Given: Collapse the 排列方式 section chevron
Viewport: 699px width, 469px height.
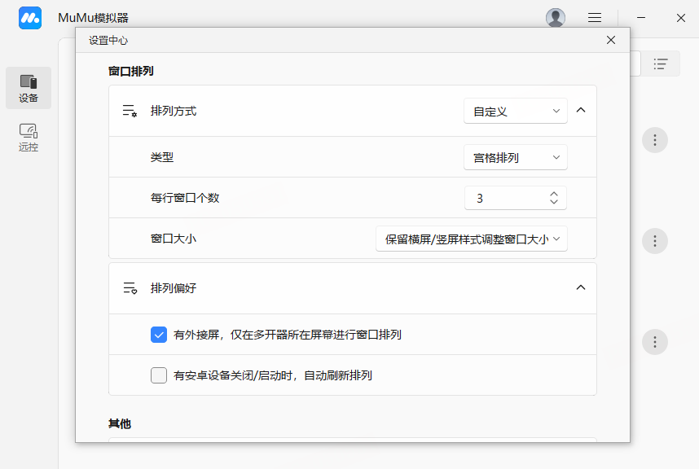Looking at the screenshot, I should coord(581,110).
